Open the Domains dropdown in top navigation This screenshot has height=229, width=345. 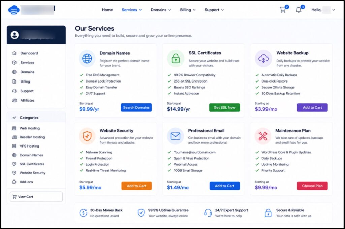coord(161,10)
